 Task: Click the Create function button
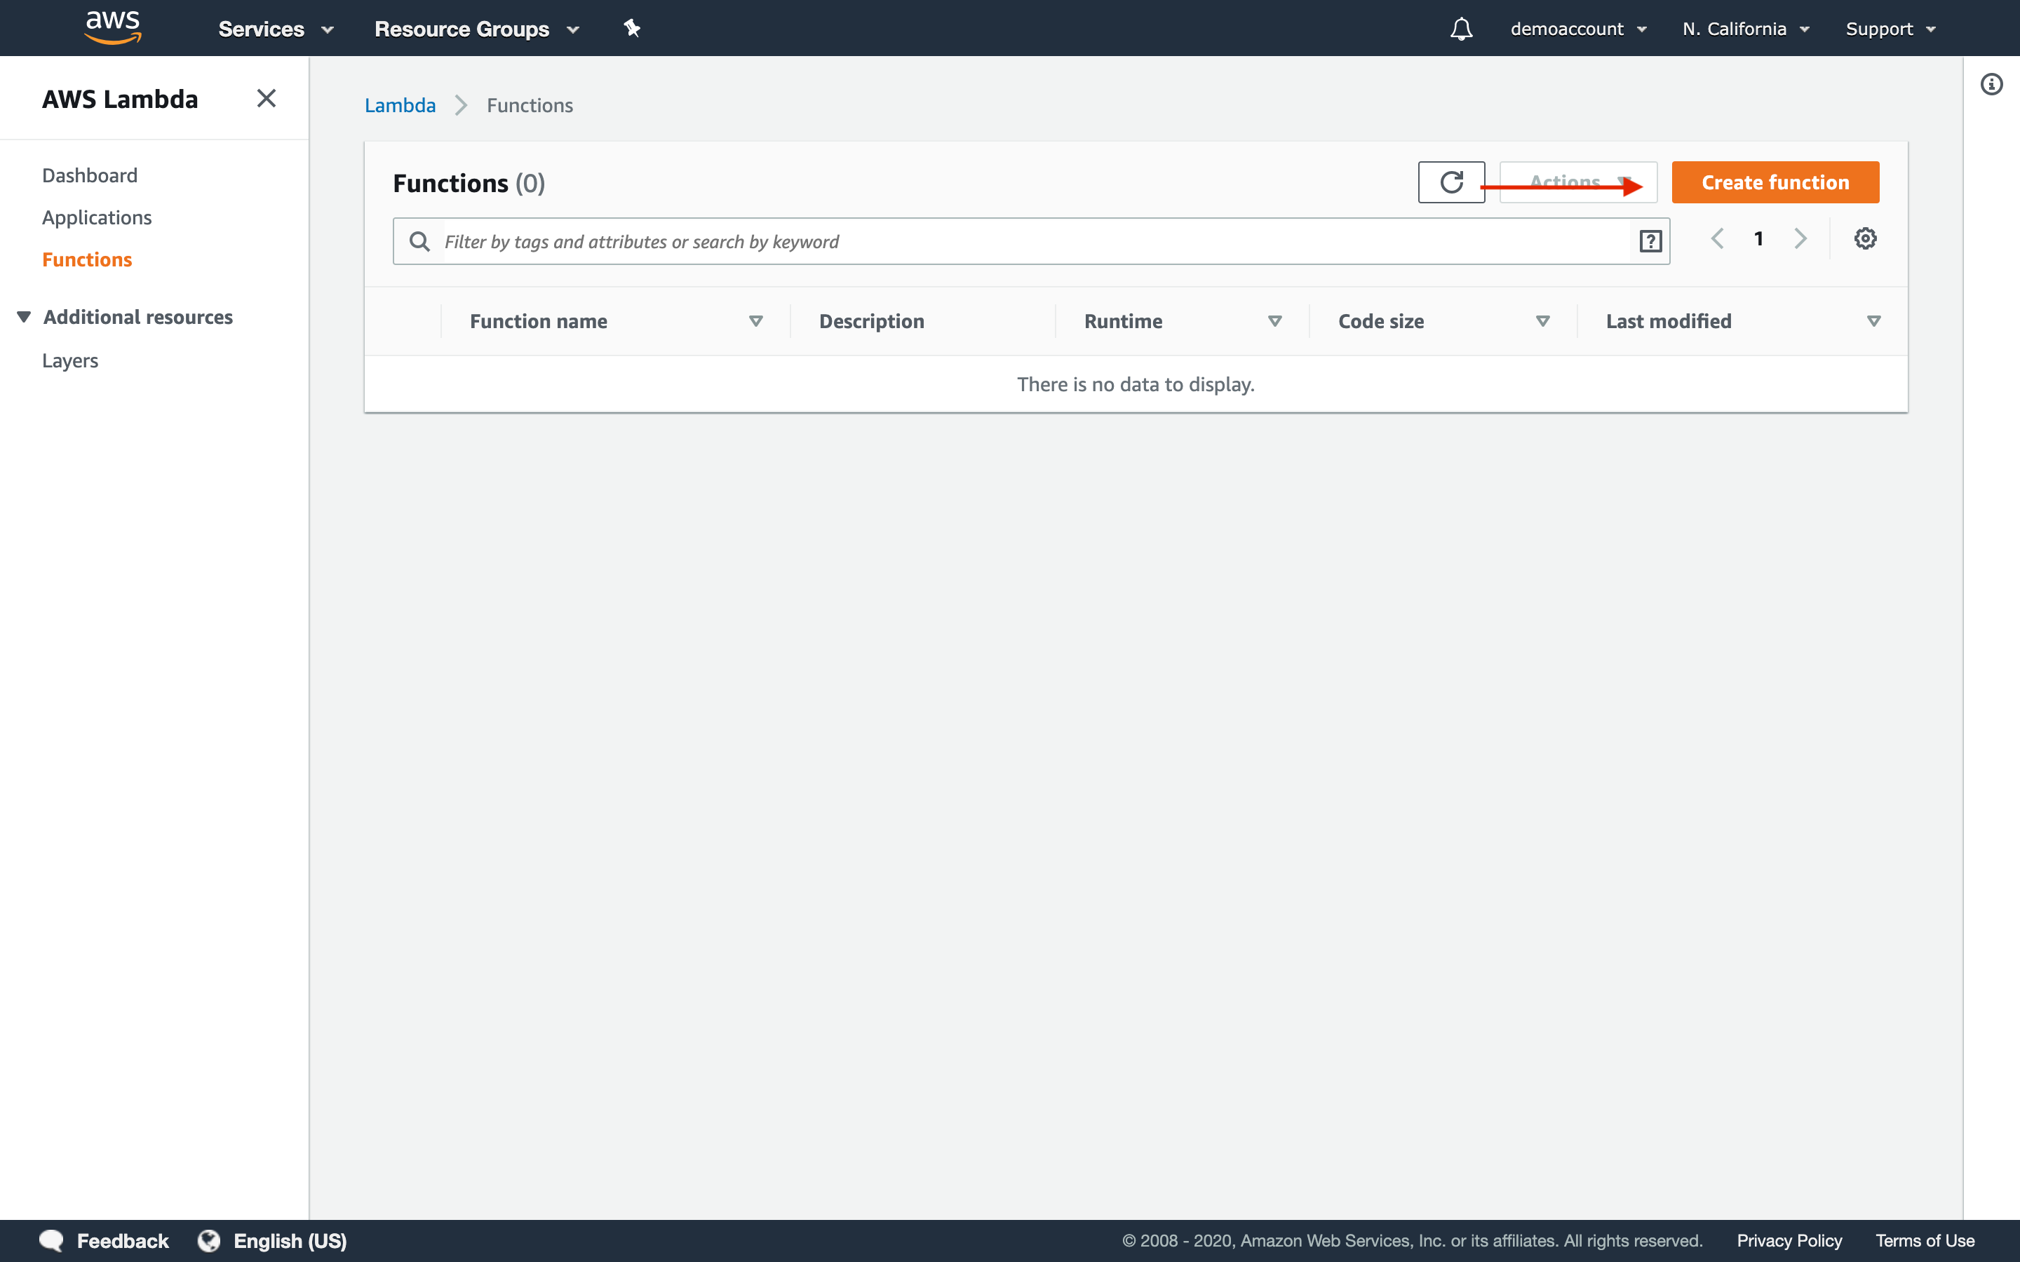tap(1776, 182)
